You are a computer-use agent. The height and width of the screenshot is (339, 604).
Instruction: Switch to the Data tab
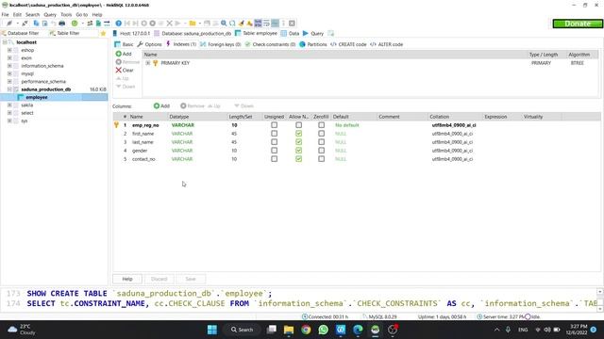click(x=290, y=34)
